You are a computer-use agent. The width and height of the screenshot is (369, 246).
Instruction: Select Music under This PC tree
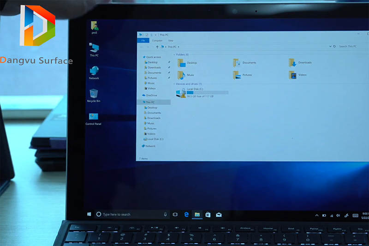coord(149,123)
